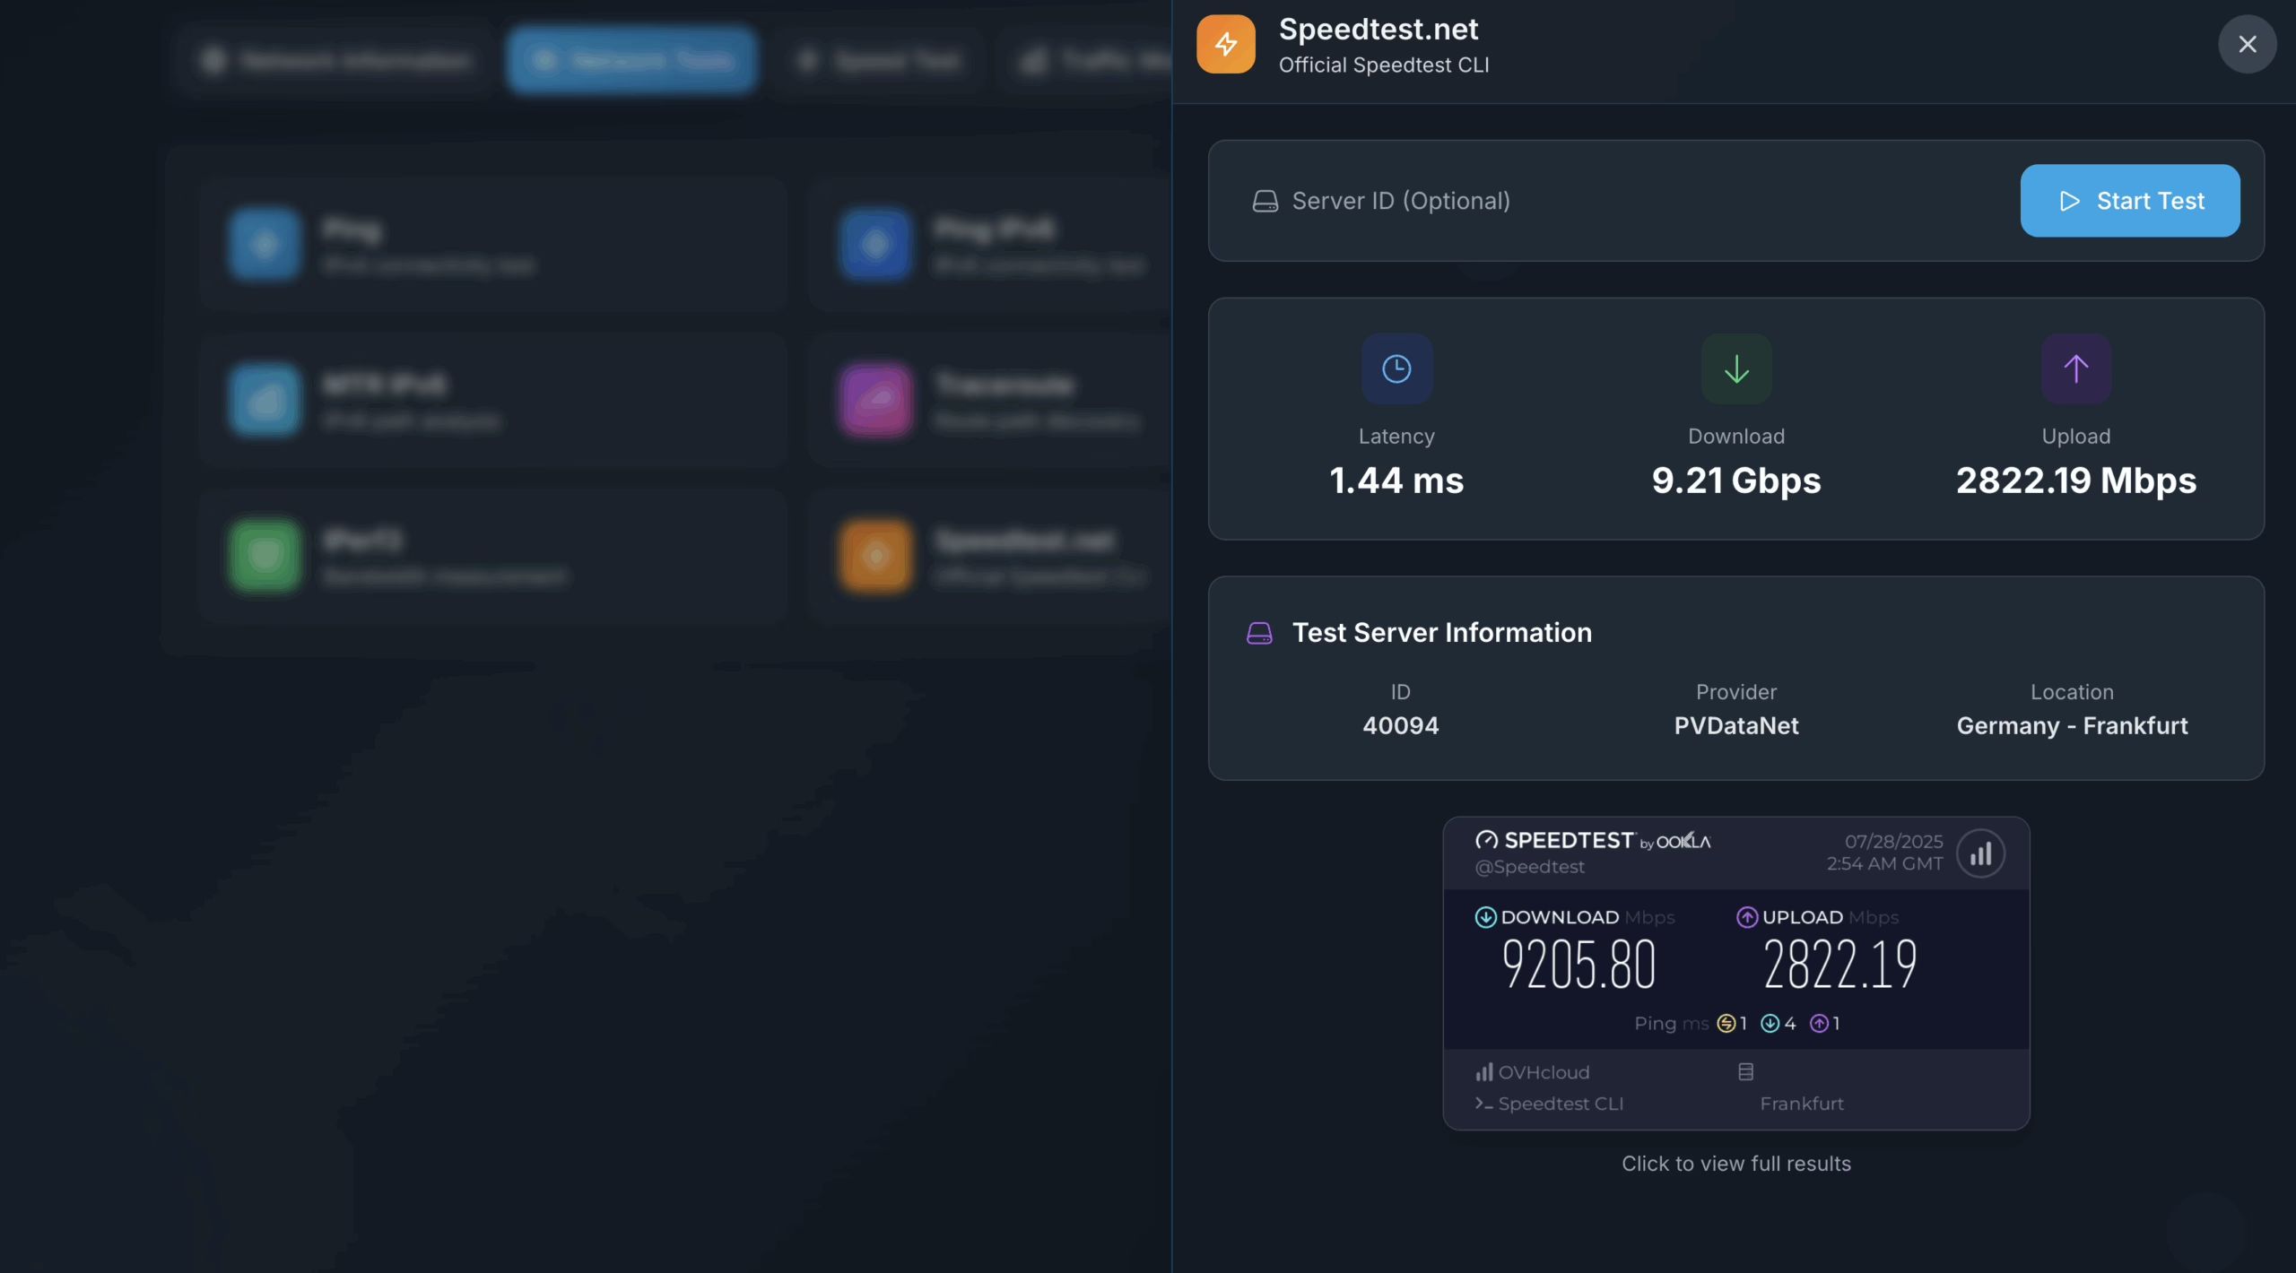The image size is (2296, 1273).
Task: Select the provider name PVDataNet
Action: click(x=1736, y=725)
